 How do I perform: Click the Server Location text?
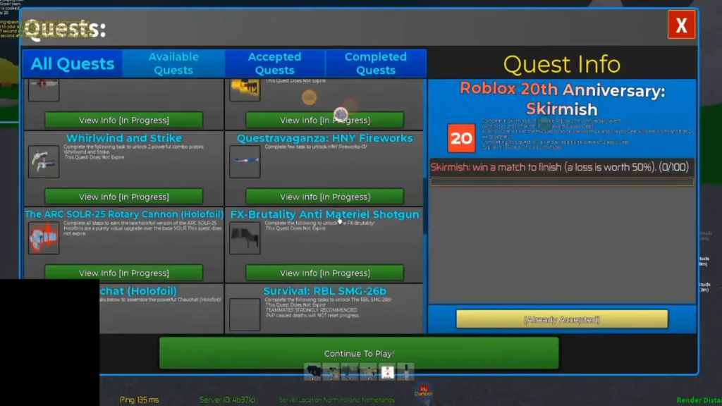[x=336, y=400]
